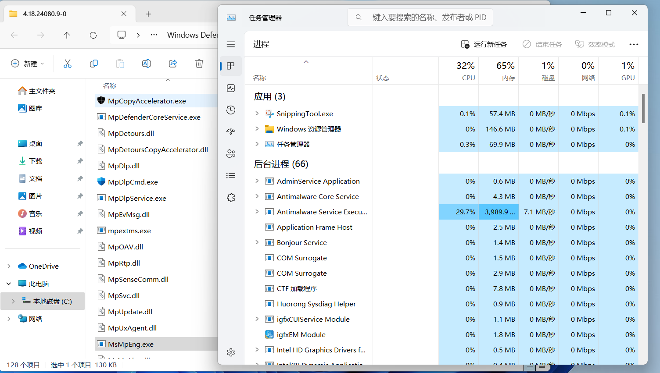Viewport: 660px width, 373px height.
Task: Click the Rename icon in Explorer toolbar
Action: tap(147, 64)
